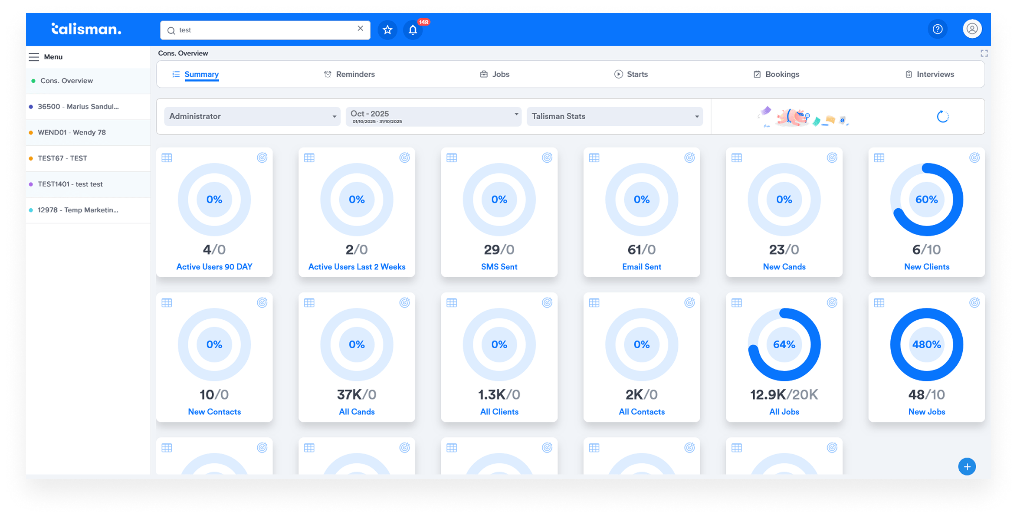Image resolution: width=1017 pixels, height=518 pixels.
Task: Open notifications bell with 148 badge
Action: point(413,30)
